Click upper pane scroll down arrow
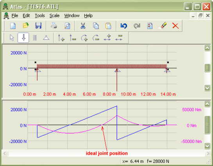Screen dimensions: 213x166 [x=207, y=88]
